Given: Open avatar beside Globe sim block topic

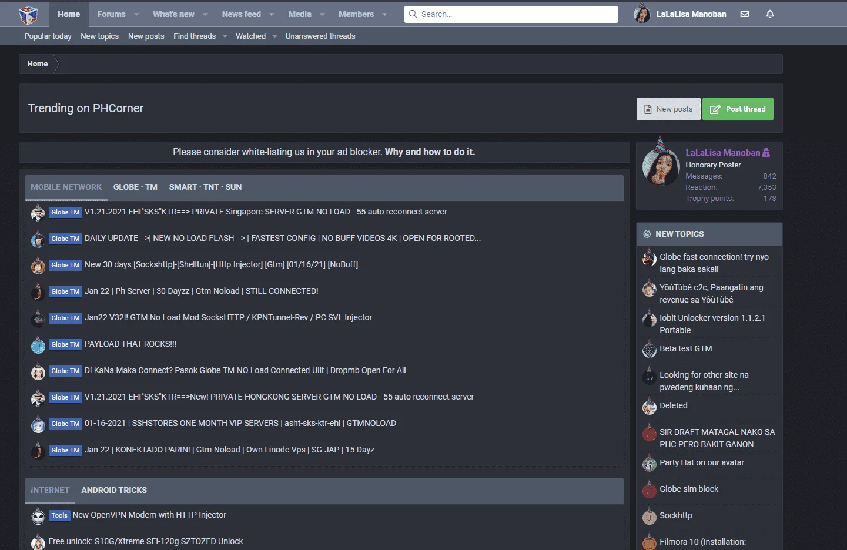Looking at the screenshot, I should coord(649,490).
